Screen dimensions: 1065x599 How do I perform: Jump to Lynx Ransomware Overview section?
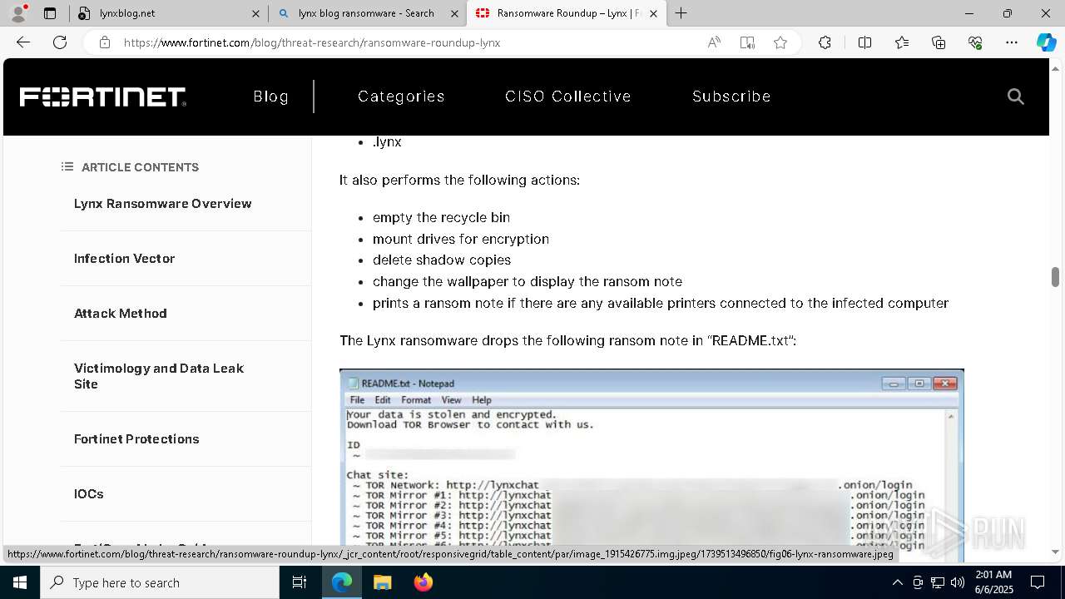coord(163,204)
